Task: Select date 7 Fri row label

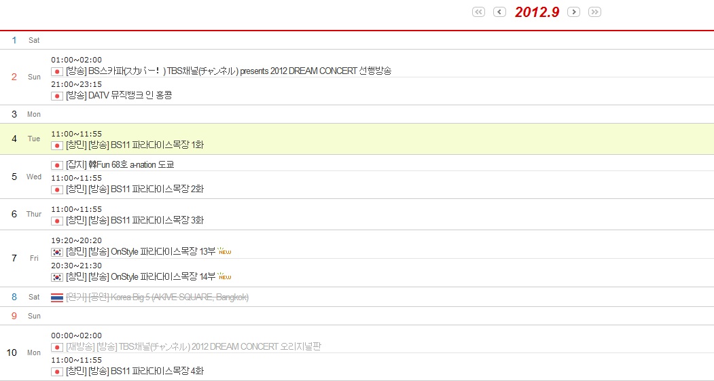Action: 26,258
